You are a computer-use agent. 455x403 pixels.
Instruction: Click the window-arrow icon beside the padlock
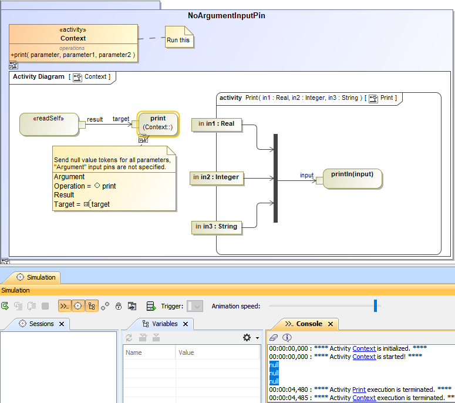pyautogui.click(x=132, y=306)
